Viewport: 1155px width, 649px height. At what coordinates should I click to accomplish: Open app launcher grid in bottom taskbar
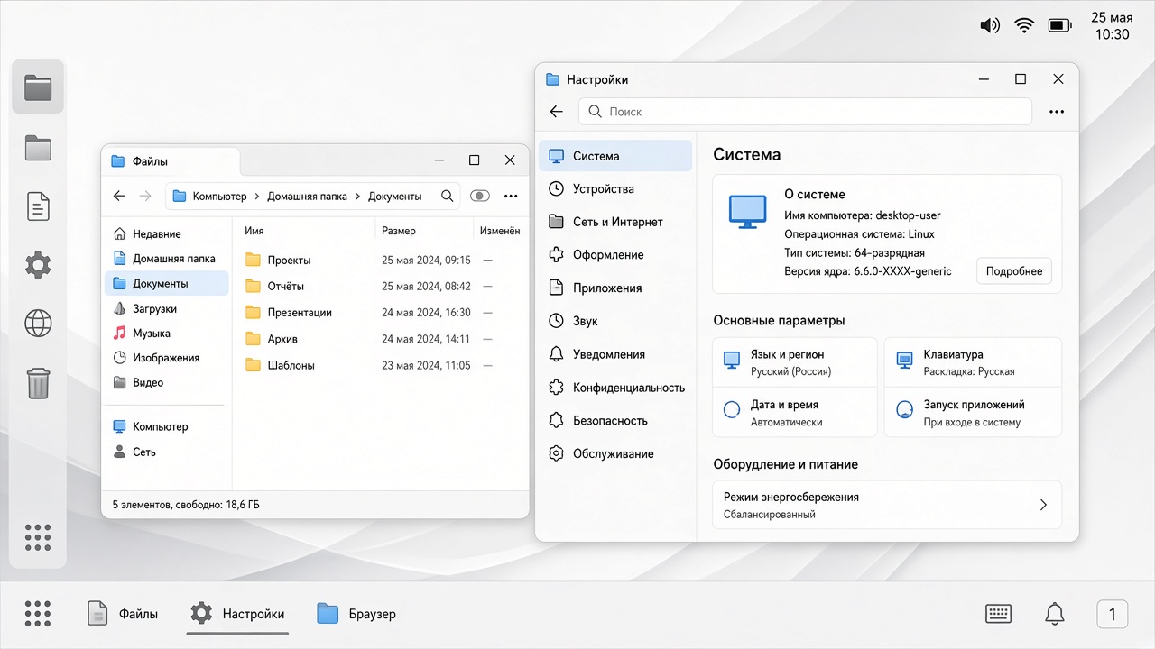[x=38, y=614]
